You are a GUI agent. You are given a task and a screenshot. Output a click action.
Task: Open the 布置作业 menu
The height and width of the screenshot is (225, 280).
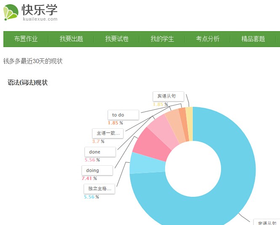tap(26, 39)
